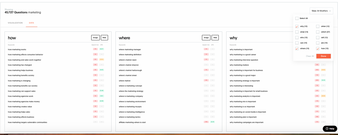Click Image button in the where card
338x135 pixels.
[206, 38]
